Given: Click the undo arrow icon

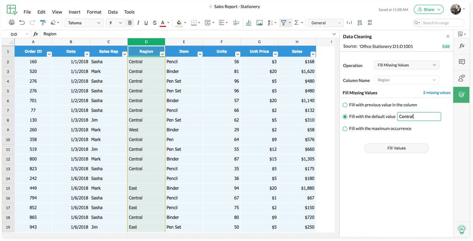Looking at the screenshot, I should point(22,23).
